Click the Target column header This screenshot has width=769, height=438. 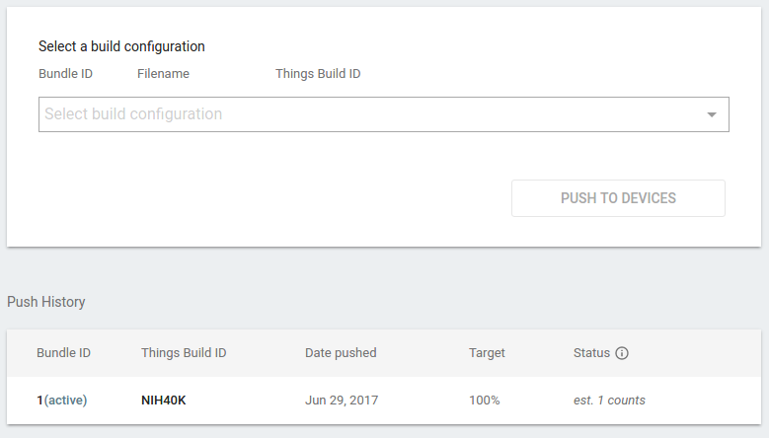(487, 353)
